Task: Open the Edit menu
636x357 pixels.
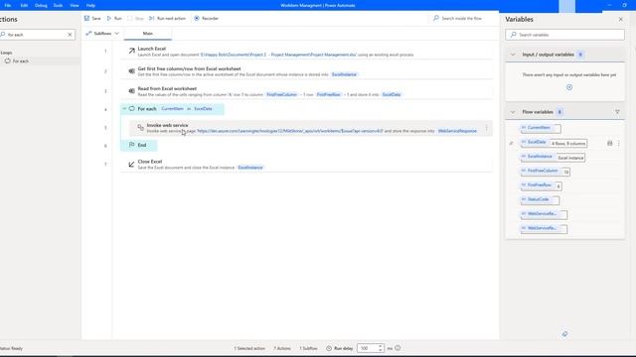Action: click(24, 5)
